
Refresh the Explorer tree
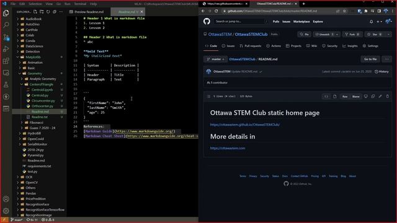pyautogui.click(x=48, y=12)
